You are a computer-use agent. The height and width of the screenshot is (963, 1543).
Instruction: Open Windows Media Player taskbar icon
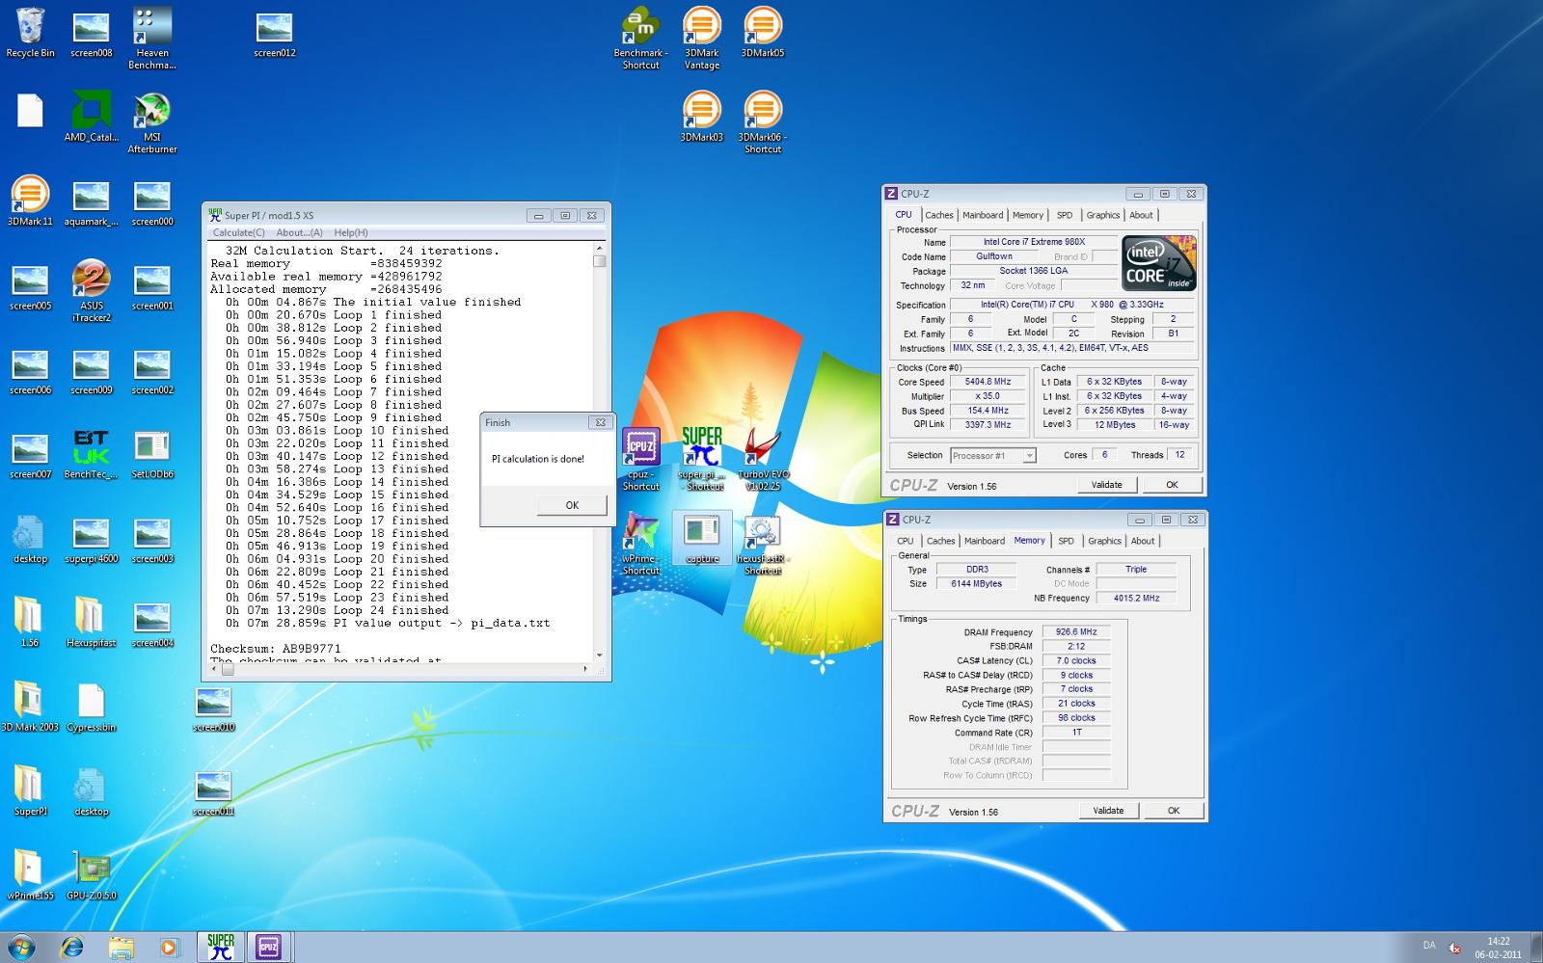tap(169, 948)
